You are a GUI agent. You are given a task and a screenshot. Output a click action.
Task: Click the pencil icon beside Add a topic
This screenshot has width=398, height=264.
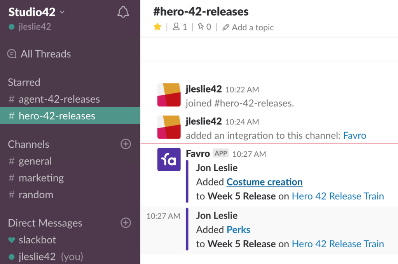tap(225, 27)
